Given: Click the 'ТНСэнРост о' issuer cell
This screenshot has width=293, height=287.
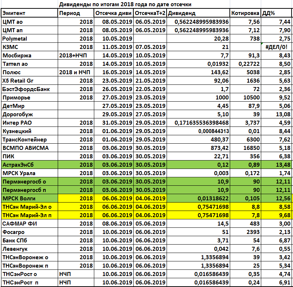Looking at the screenshot, I should click(x=30, y=274).
